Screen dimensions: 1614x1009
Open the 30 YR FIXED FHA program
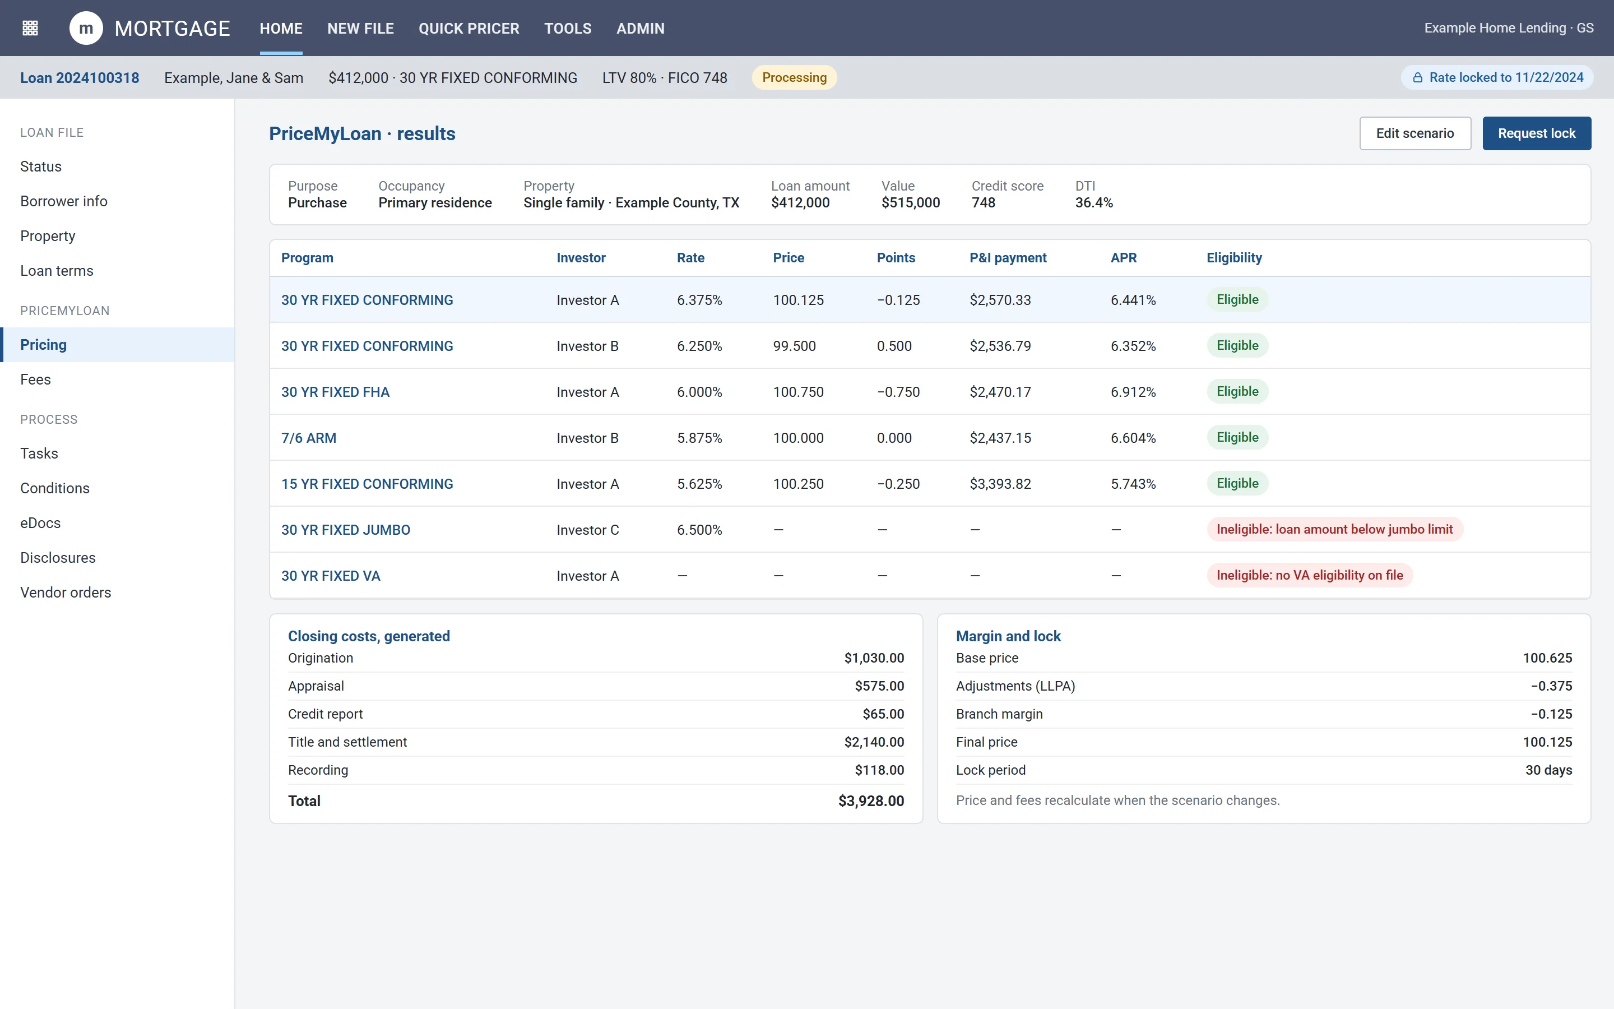335,392
